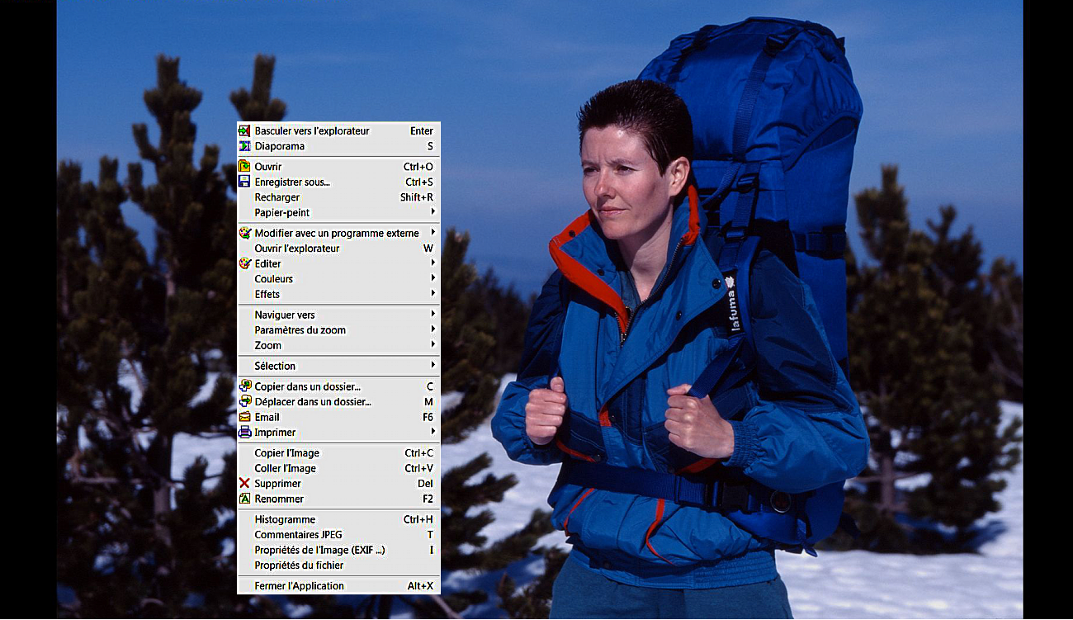Open the Histogramme entry

click(338, 519)
